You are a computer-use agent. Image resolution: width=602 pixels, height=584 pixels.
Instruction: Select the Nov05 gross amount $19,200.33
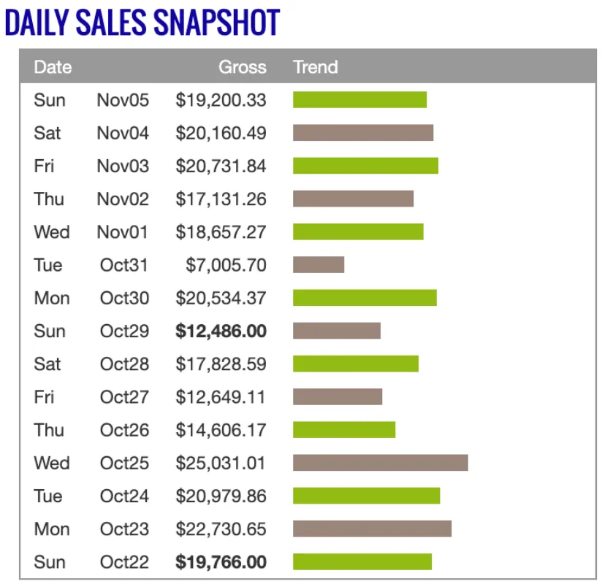tap(221, 100)
